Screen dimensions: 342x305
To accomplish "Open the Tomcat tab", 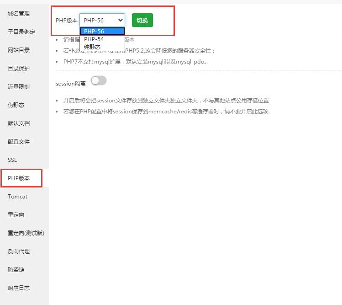I will (17, 197).
